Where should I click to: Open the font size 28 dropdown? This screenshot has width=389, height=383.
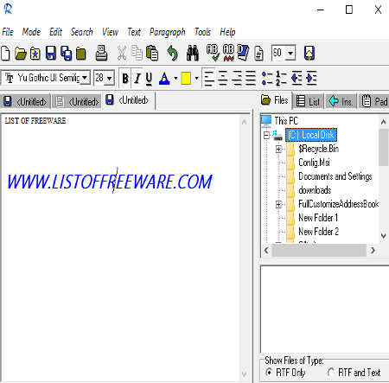pyautogui.click(x=109, y=78)
